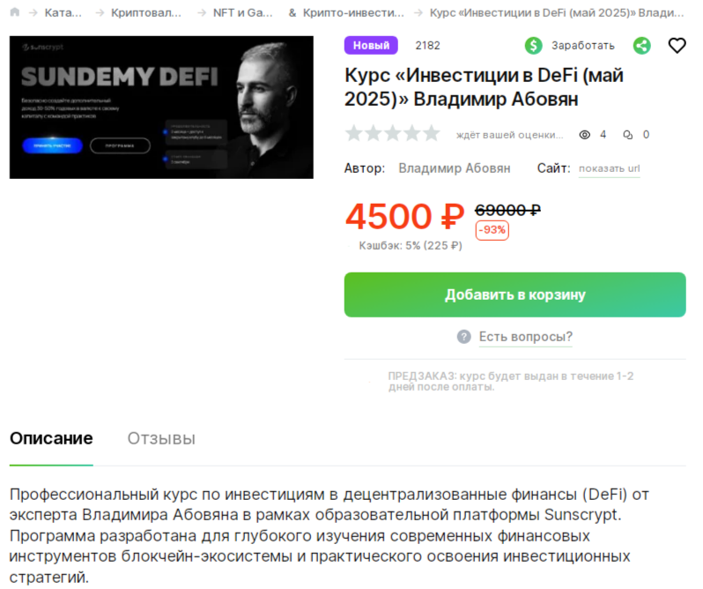Click the eye views counter icon

[584, 135]
